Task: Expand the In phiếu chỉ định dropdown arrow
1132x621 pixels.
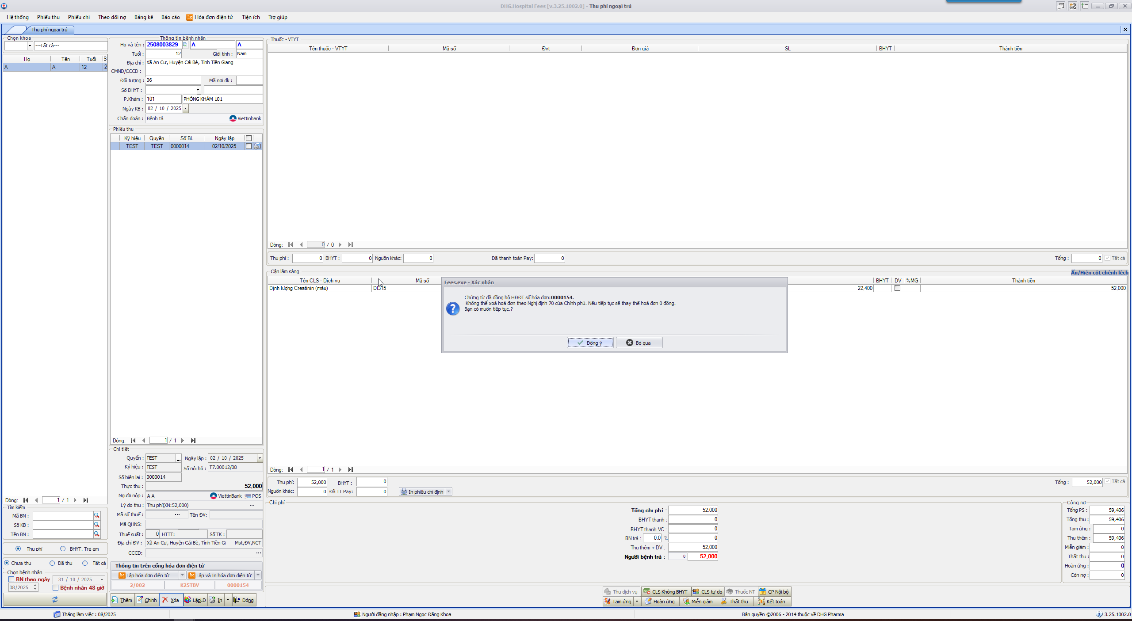Action: 449,491
